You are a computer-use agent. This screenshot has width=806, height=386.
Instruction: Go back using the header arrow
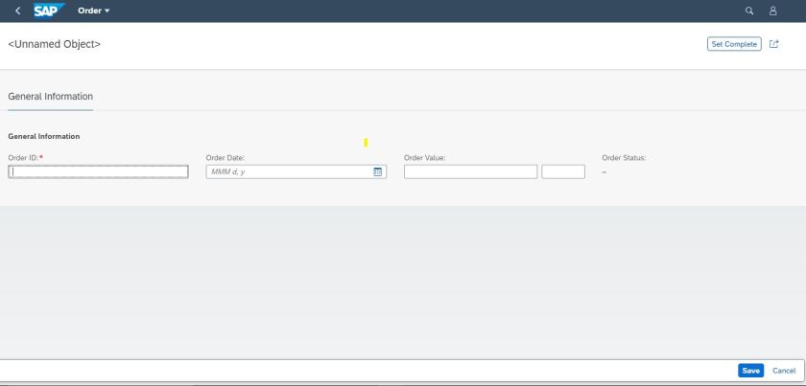pos(18,11)
